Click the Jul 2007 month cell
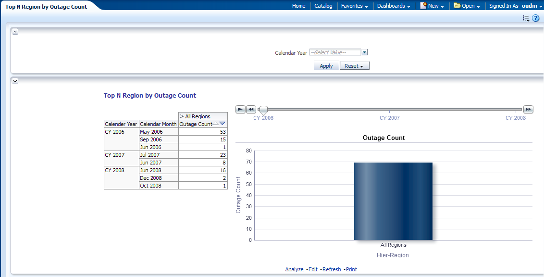The width and height of the screenshot is (544, 277). click(159, 155)
